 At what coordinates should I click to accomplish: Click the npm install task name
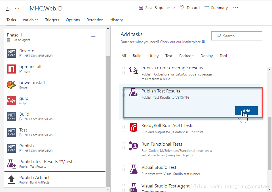coord(30,67)
